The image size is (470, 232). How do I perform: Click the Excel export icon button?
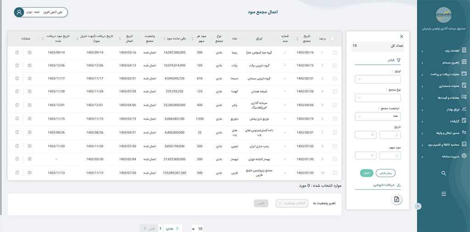[x=397, y=199]
